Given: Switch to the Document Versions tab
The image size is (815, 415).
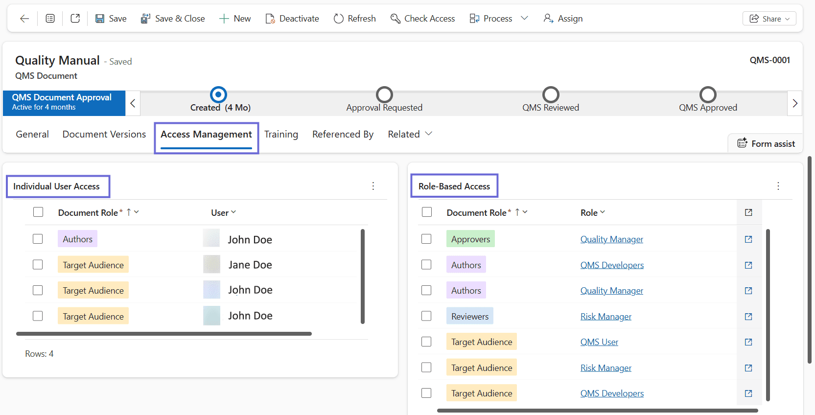Looking at the screenshot, I should coord(104,134).
